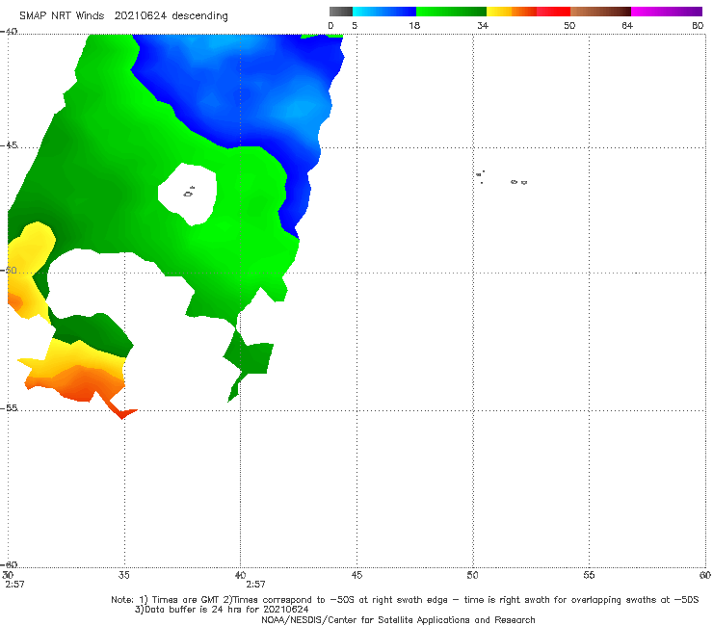The height and width of the screenshot is (626, 713).
Task: Click the brown segment of the color bar
Action: [600, 12]
